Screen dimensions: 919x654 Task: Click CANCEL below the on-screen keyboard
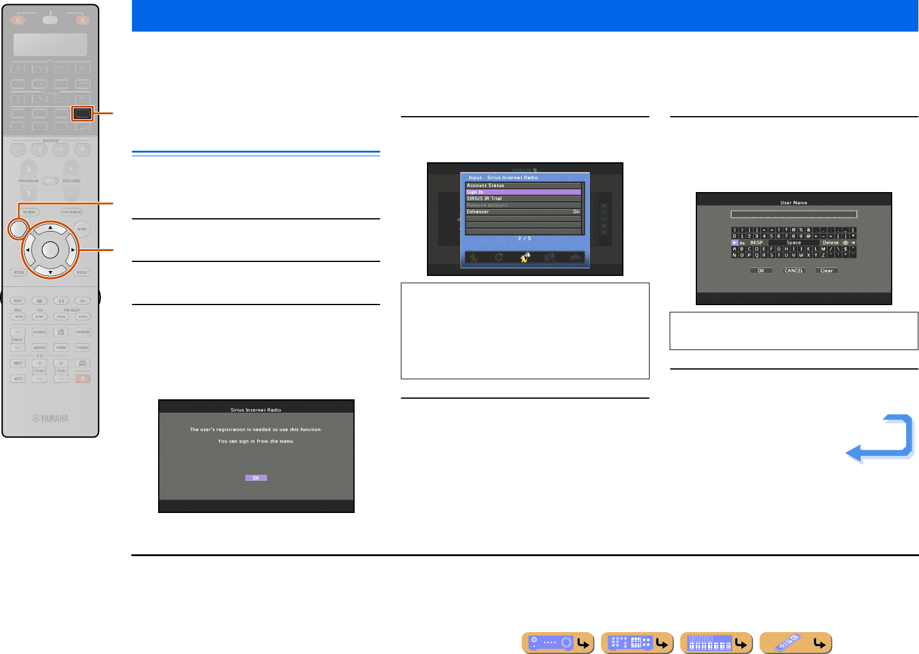[x=794, y=270]
